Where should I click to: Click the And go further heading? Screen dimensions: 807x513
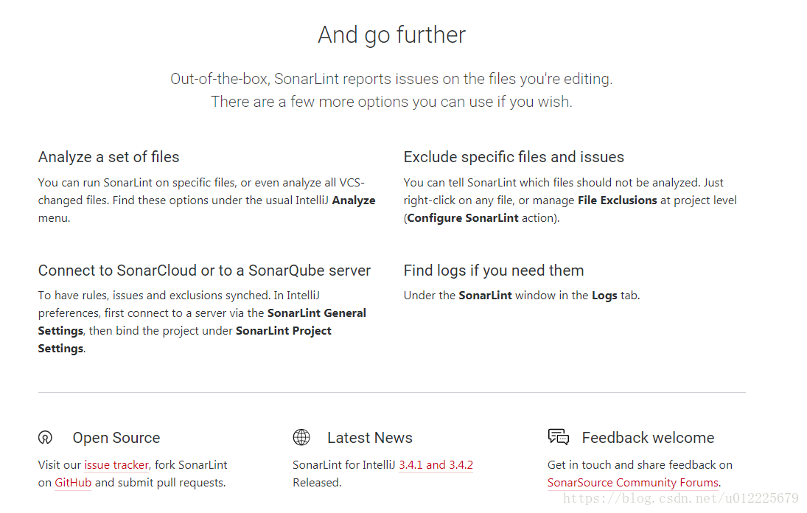pyautogui.click(x=391, y=35)
